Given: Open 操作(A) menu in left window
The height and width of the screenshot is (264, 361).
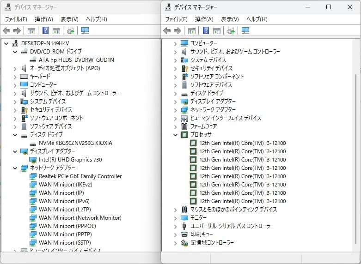Looking at the screenshot, I should pyautogui.click(x=44, y=19).
